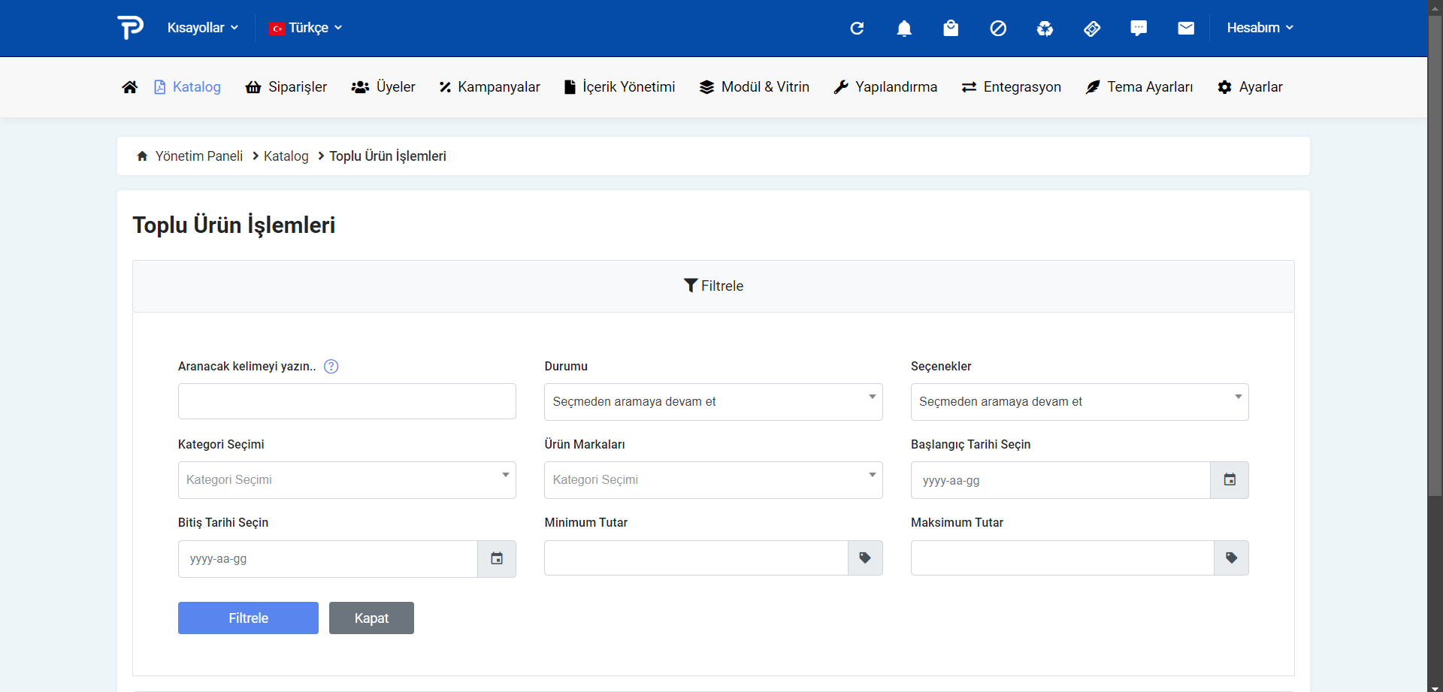This screenshot has width=1443, height=692.
Task: Click the refresh icon in top bar
Action: 857,29
